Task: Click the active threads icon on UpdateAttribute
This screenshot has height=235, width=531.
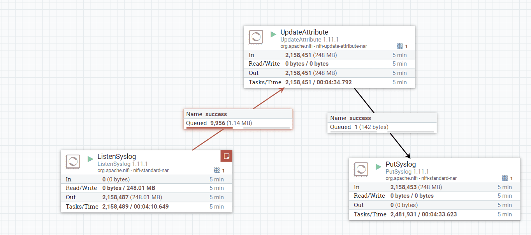Action: point(400,46)
